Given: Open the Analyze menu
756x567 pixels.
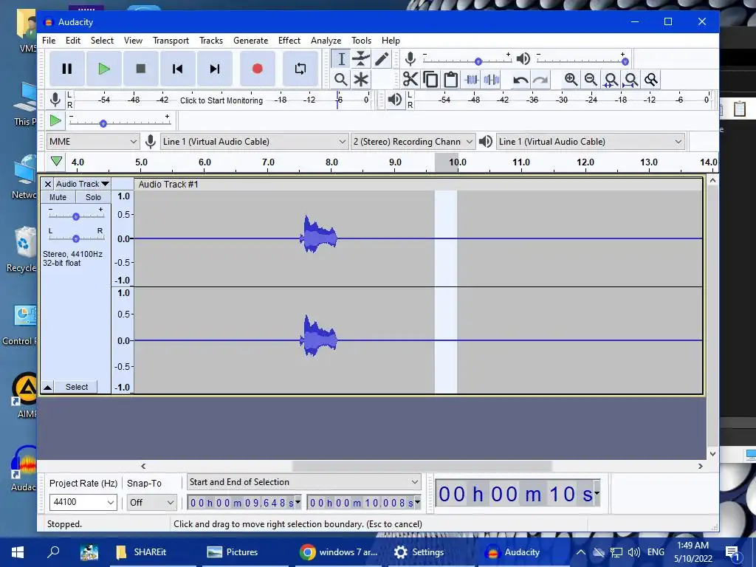Looking at the screenshot, I should coord(326,41).
